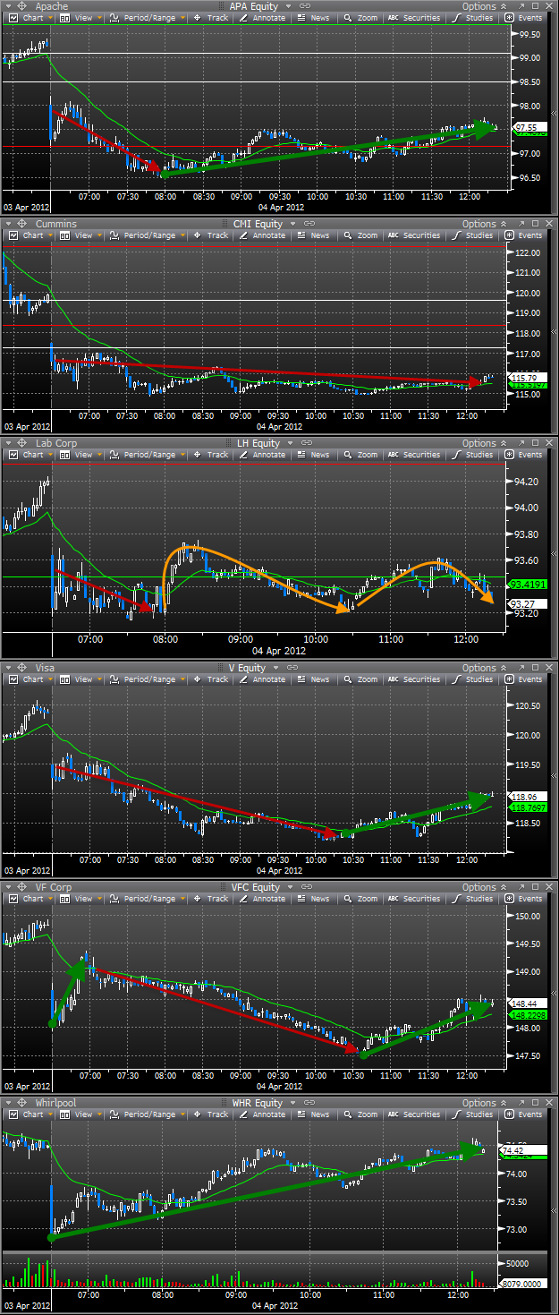
Task: Collapse the Visa panel with its title triangle
Action: (x=8, y=668)
